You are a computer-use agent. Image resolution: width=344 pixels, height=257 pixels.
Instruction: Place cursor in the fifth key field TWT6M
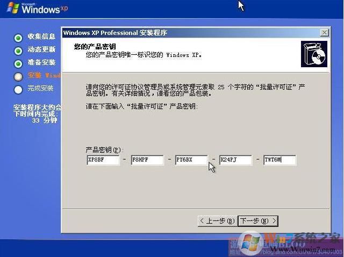click(x=279, y=160)
